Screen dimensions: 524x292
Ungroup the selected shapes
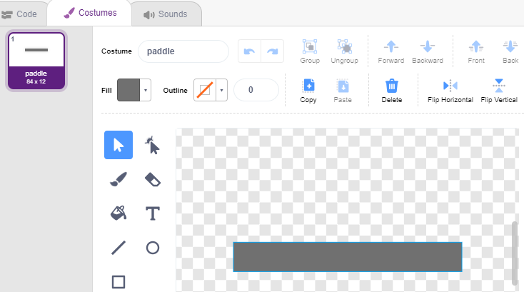click(x=344, y=51)
